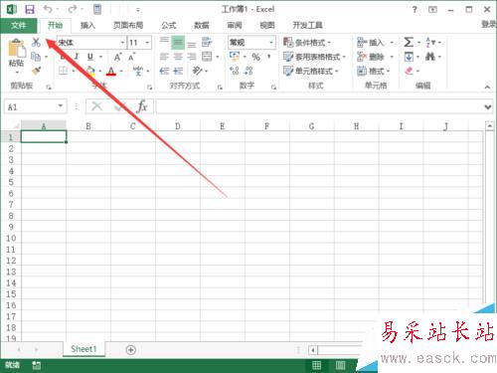Open the font name dropdown

click(122, 43)
